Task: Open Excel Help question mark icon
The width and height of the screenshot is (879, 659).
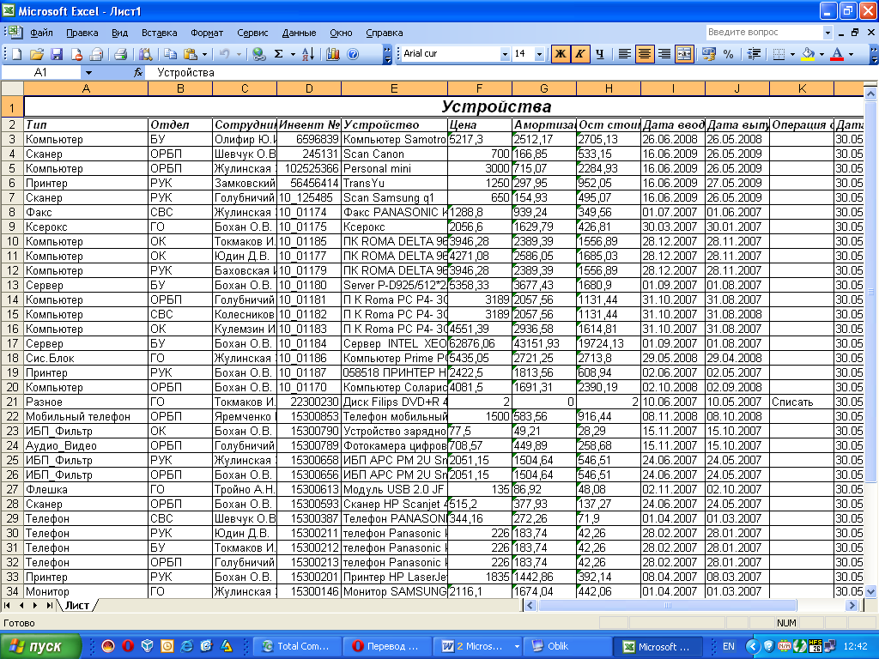Action: [353, 54]
